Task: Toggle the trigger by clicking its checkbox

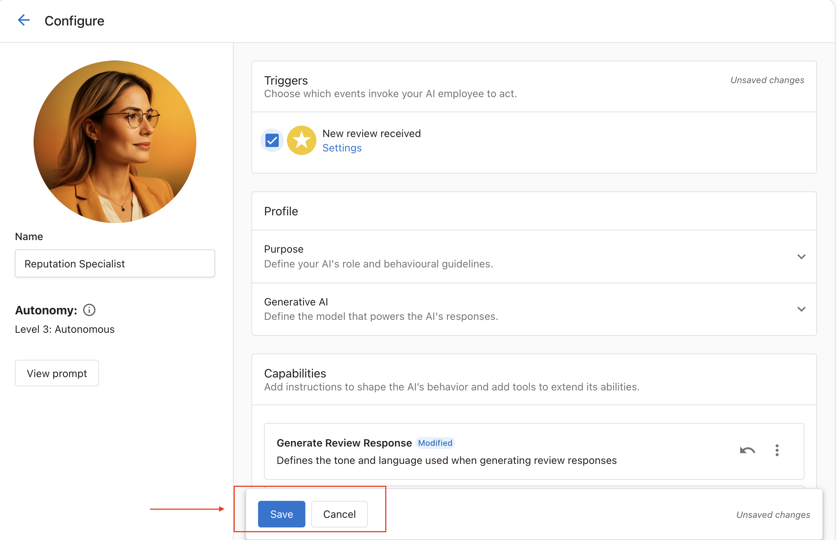Action: click(x=272, y=140)
